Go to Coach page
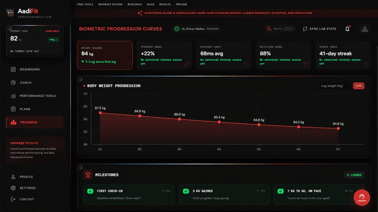This screenshot has width=378, height=212. (35, 83)
